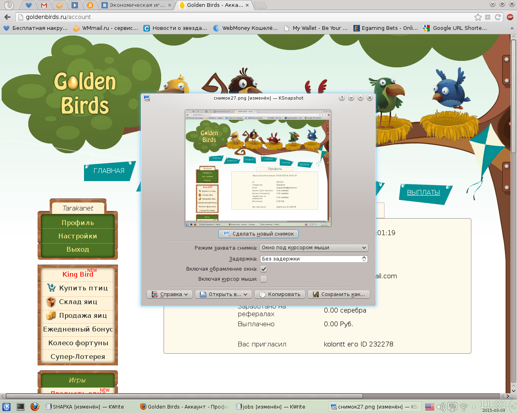Open the Экономическая игра VK tab
The image size is (517, 413).
coord(137,5)
